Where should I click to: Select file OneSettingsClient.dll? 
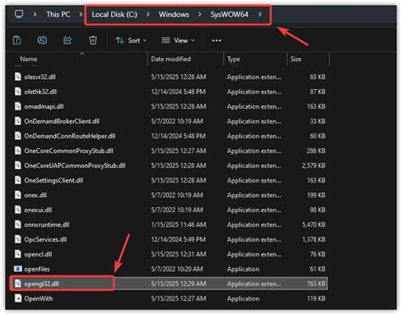53,180
